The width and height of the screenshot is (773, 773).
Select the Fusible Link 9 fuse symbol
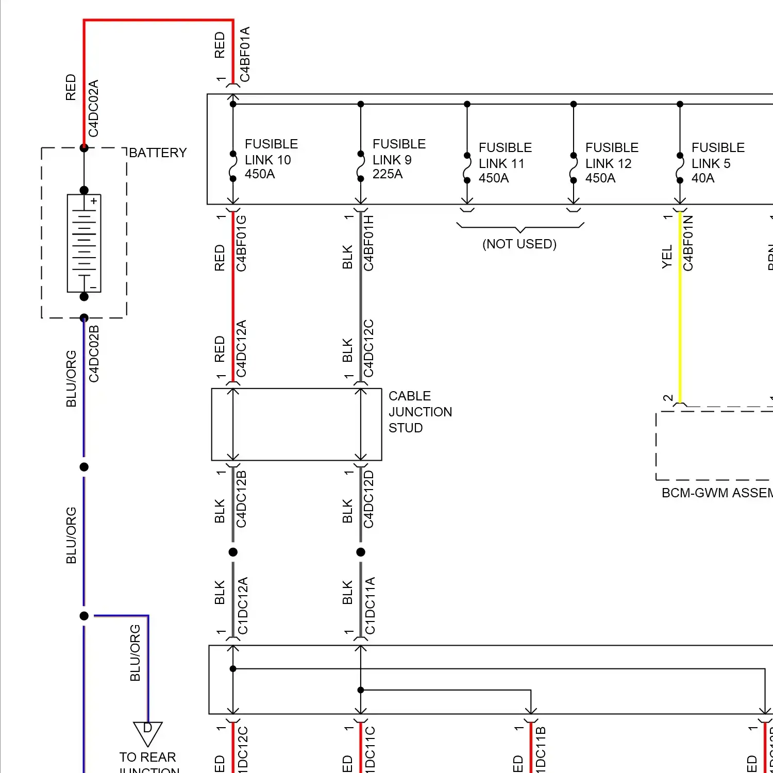(361, 166)
